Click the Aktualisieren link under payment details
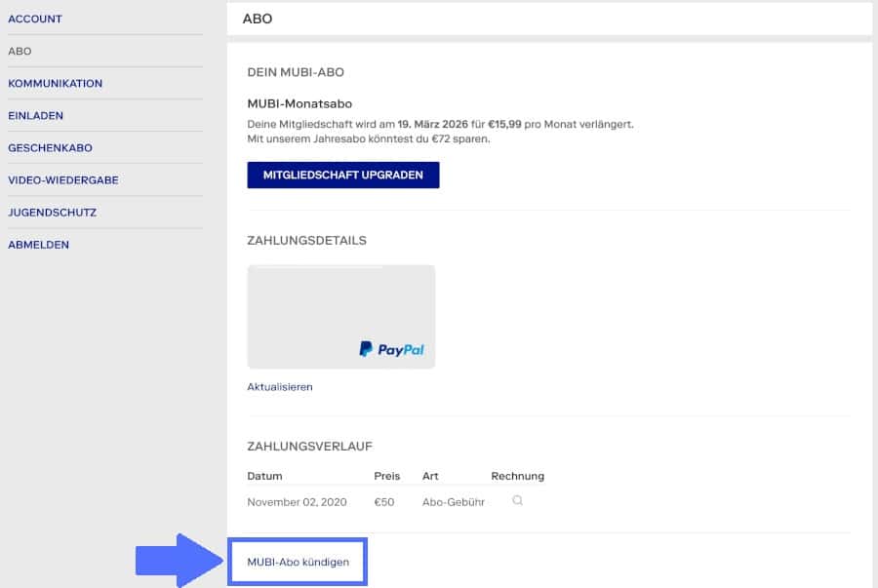The height and width of the screenshot is (588, 878). [x=280, y=387]
